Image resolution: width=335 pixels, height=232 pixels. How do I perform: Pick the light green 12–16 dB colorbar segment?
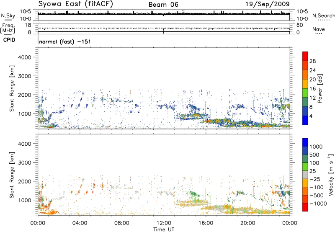pyautogui.click(x=305, y=93)
